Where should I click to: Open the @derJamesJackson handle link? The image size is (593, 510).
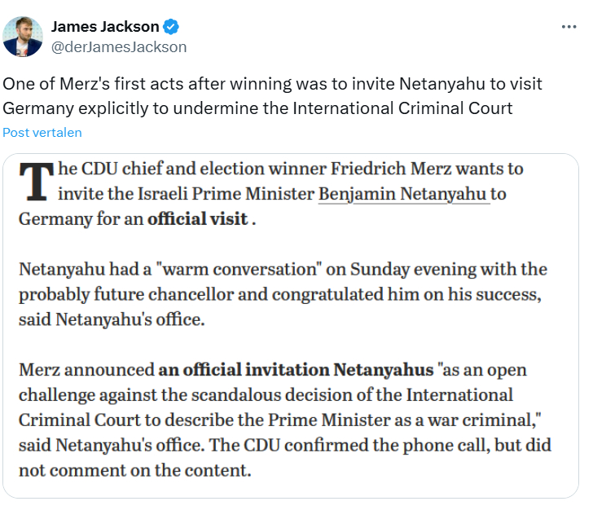point(119,46)
